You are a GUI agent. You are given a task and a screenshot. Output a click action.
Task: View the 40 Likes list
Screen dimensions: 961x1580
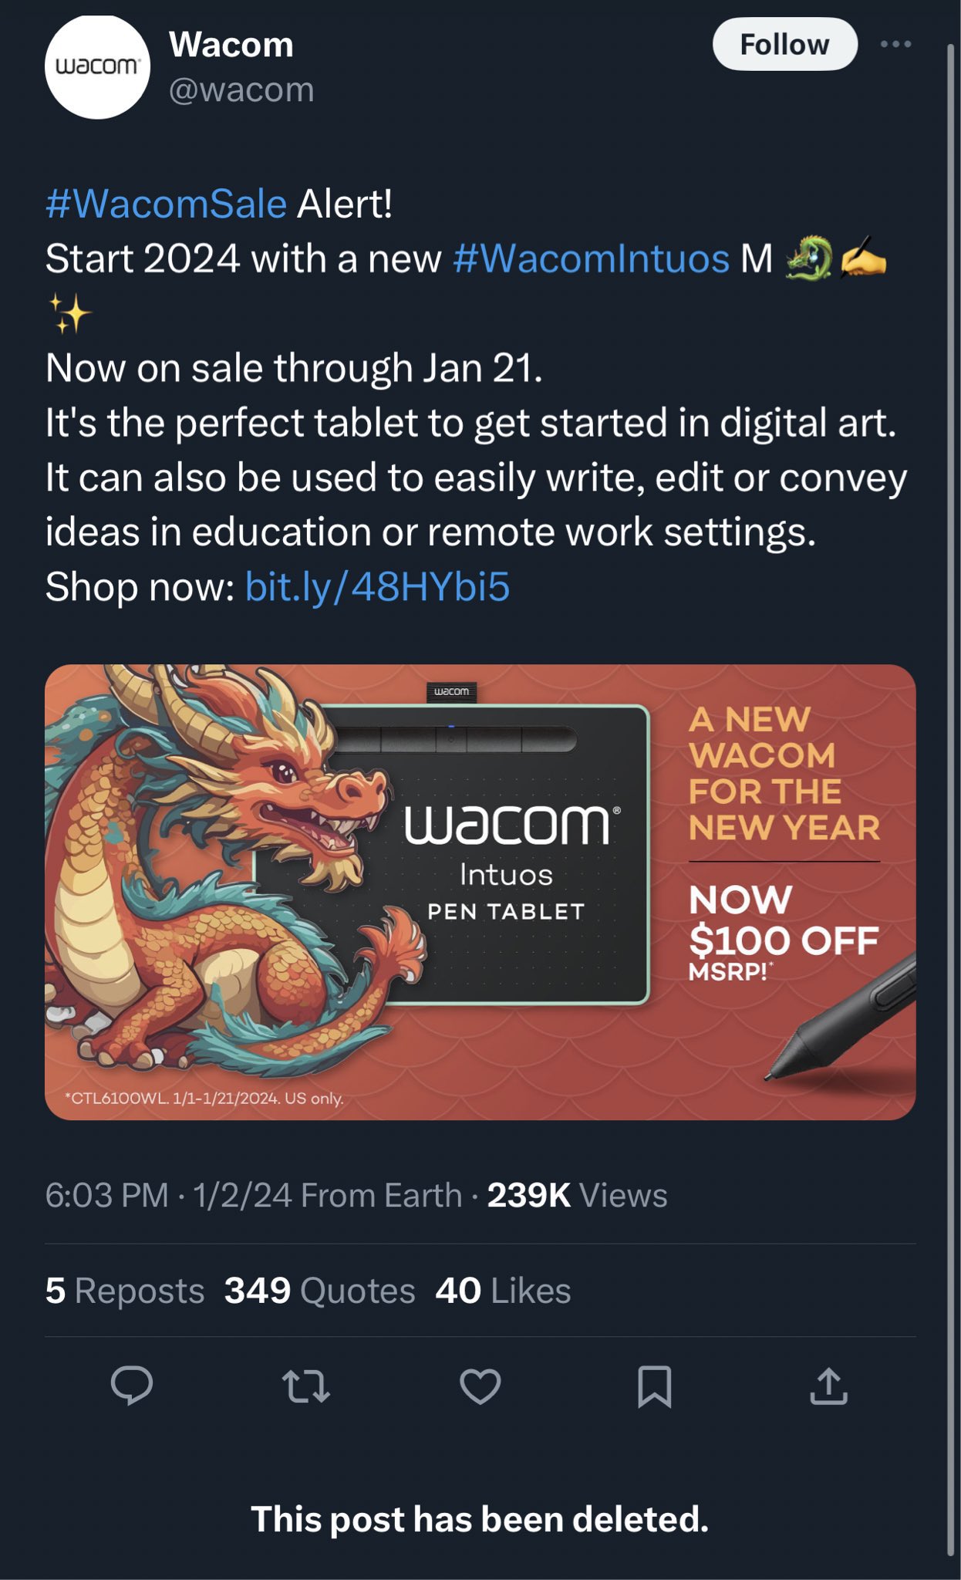pos(503,1291)
